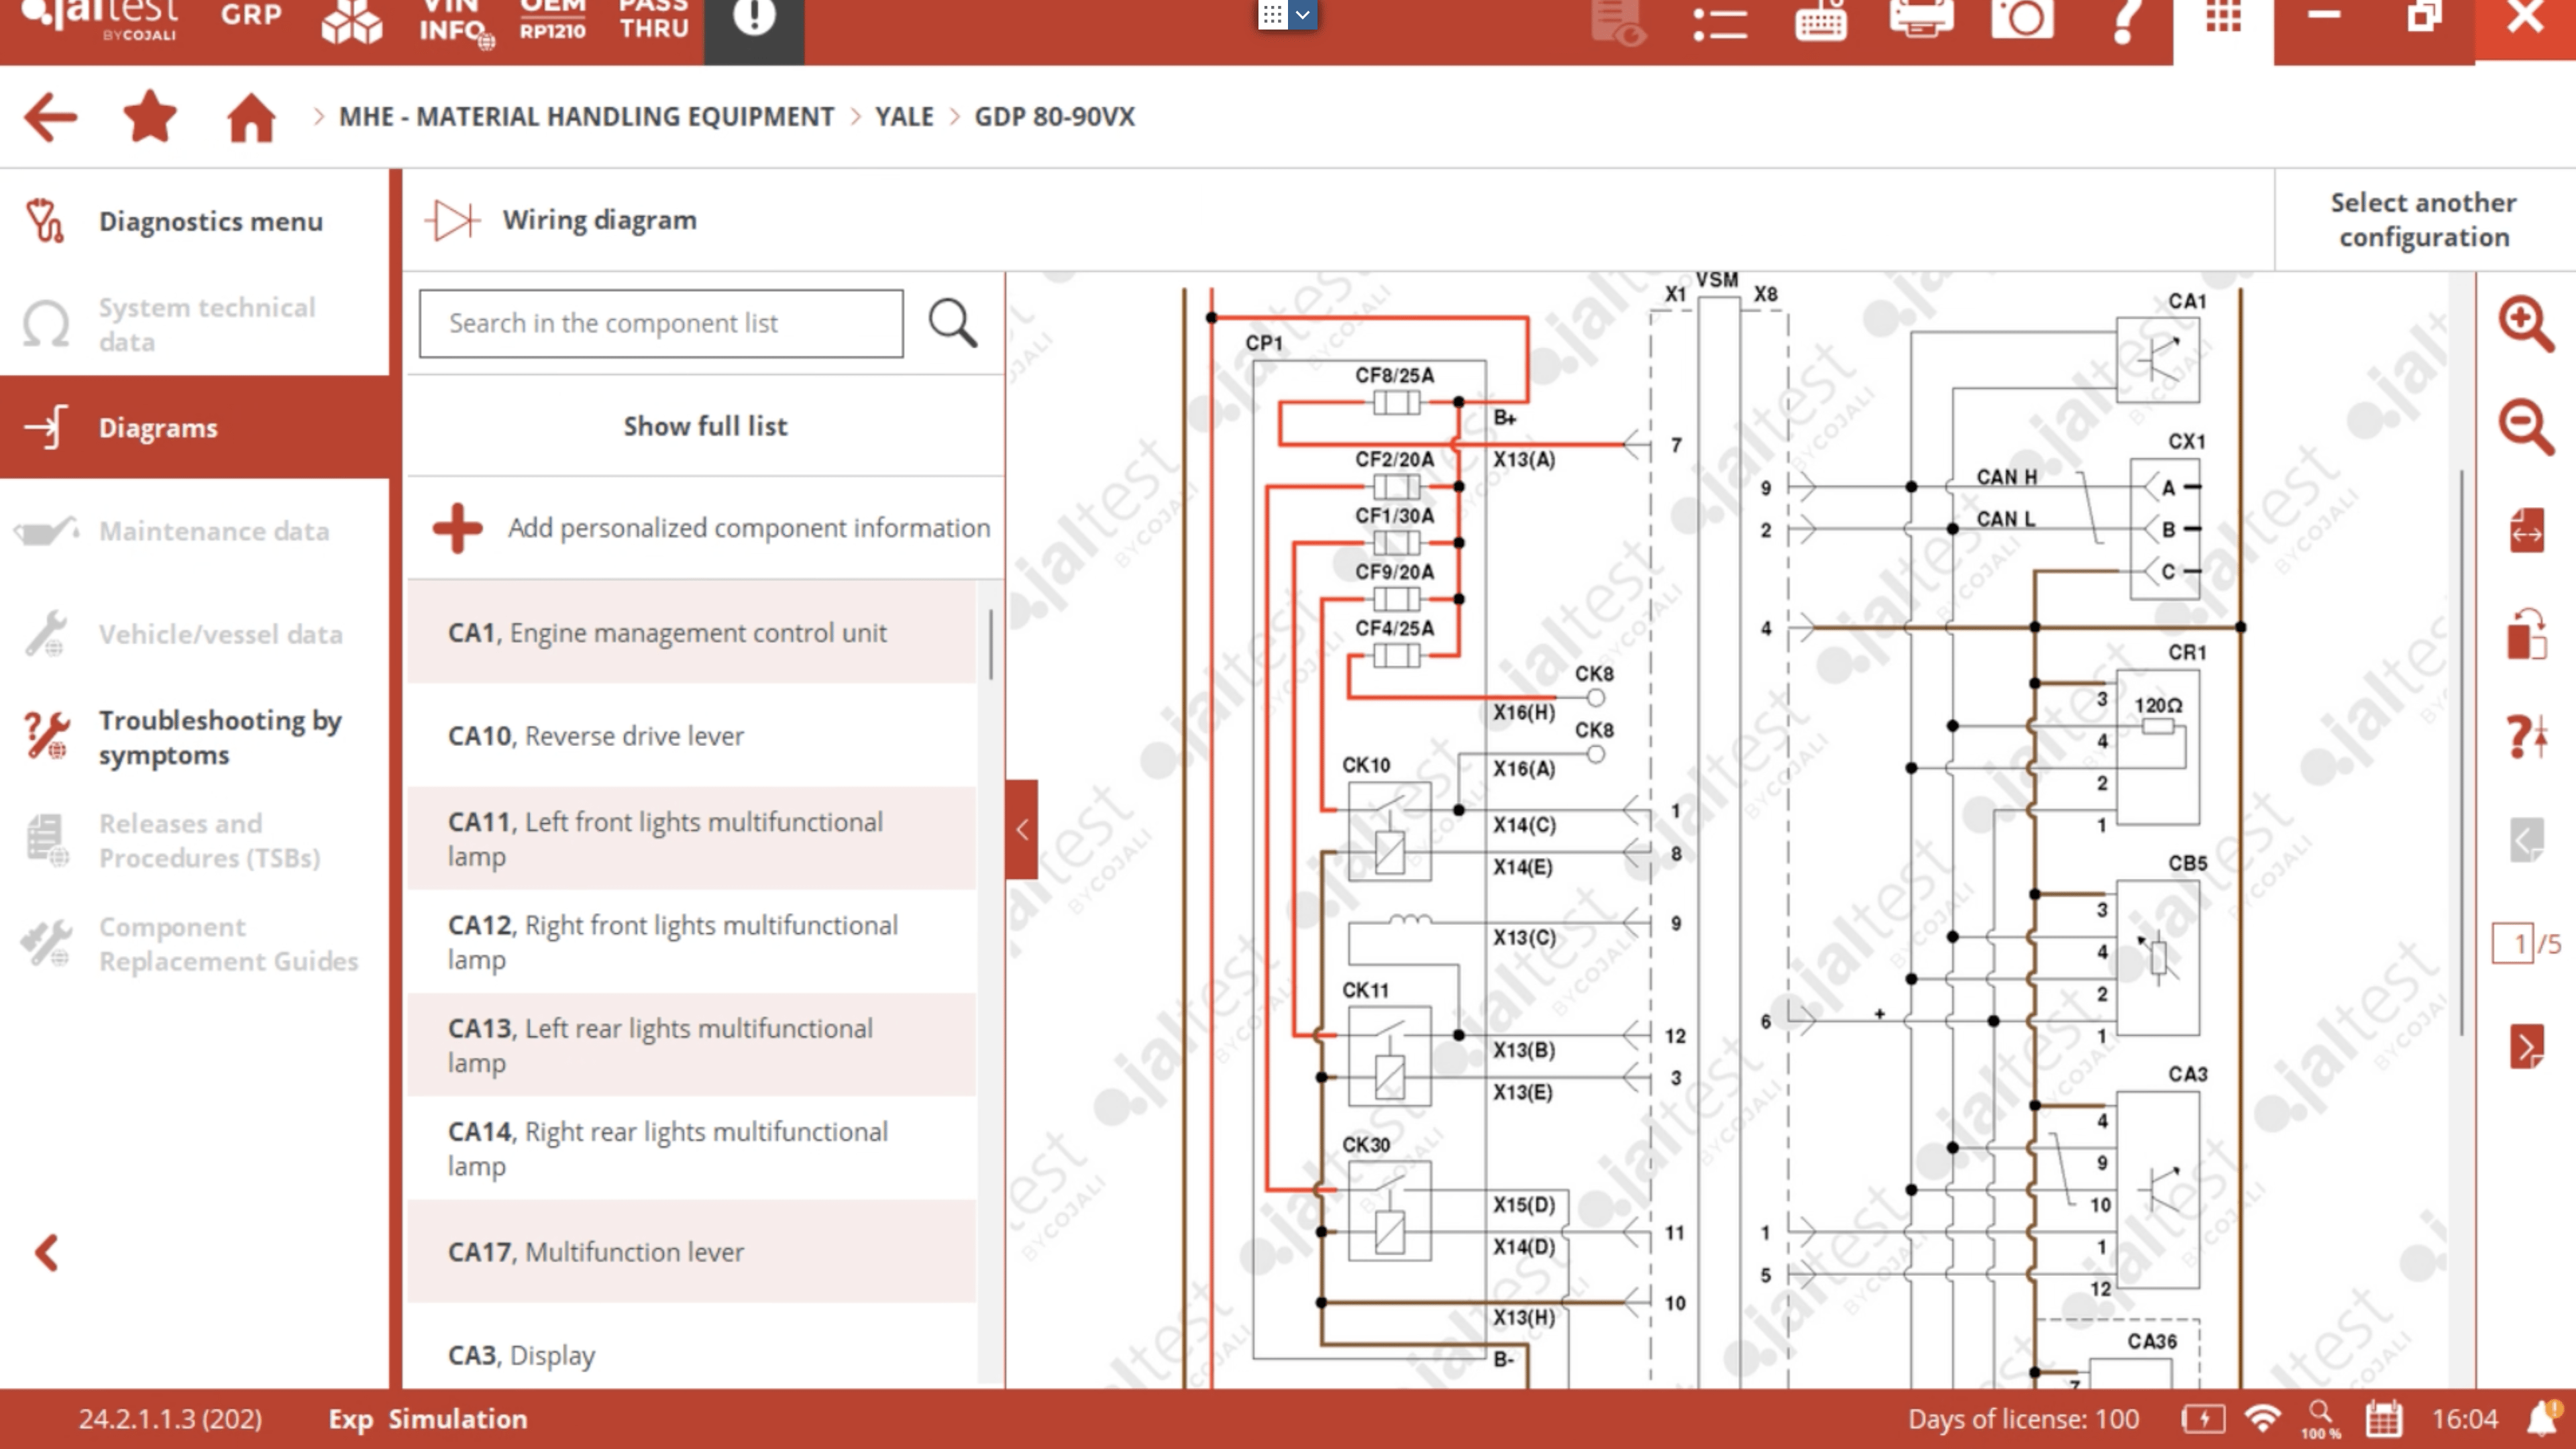The image size is (2576, 1449).
Task: Open the small dropdown arrow at top center
Action: click(1302, 15)
